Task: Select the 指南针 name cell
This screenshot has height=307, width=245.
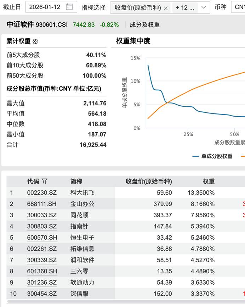Action: click(x=79, y=226)
